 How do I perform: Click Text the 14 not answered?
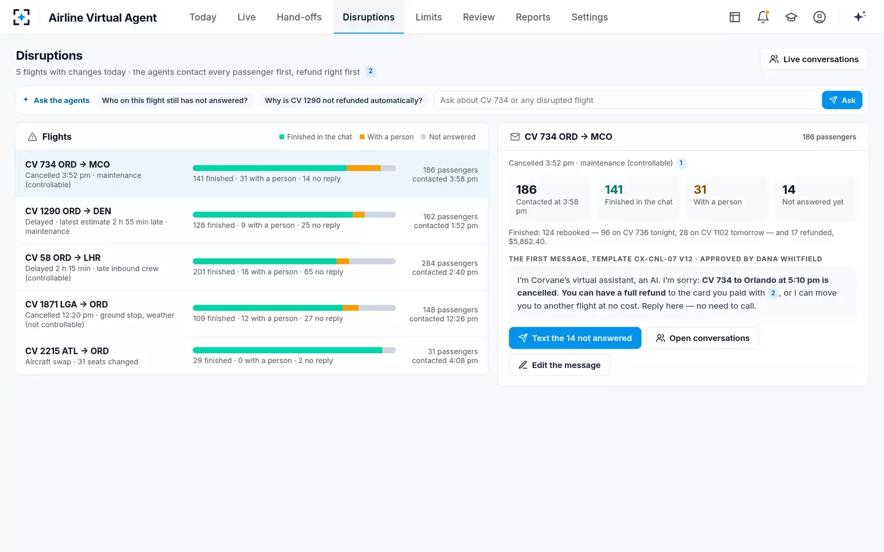click(575, 338)
